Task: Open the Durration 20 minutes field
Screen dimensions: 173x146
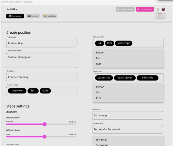Action: 128,115
